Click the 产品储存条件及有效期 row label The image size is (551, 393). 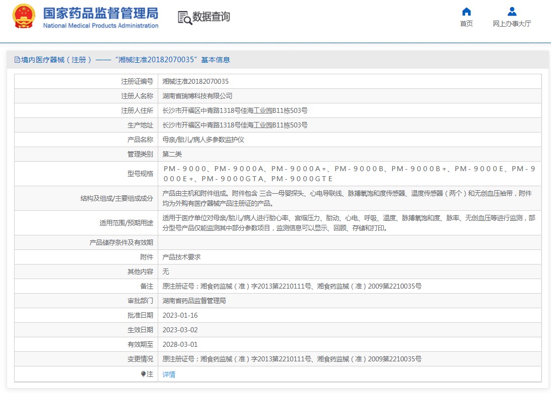pyautogui.click(x=121, y=243)
